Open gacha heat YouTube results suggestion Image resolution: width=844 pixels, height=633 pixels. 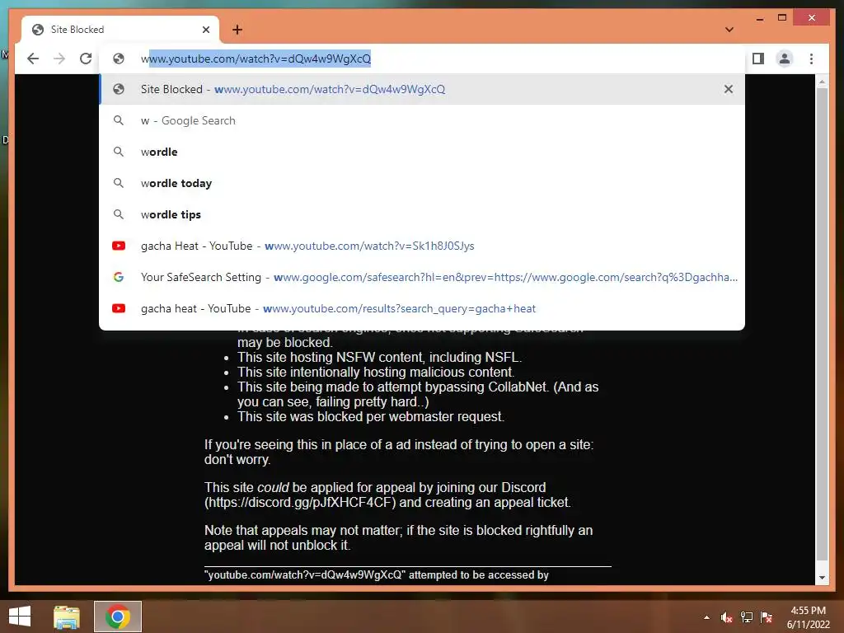[422, 308]
